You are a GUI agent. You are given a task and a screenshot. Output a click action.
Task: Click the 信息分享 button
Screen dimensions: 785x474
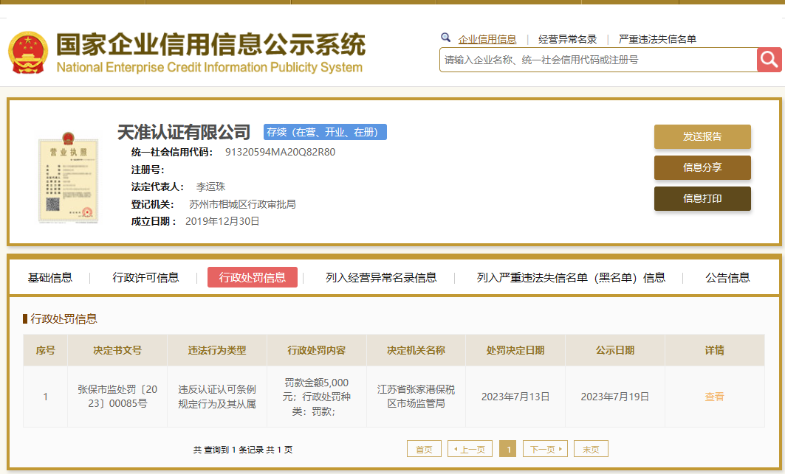[702, 167]
